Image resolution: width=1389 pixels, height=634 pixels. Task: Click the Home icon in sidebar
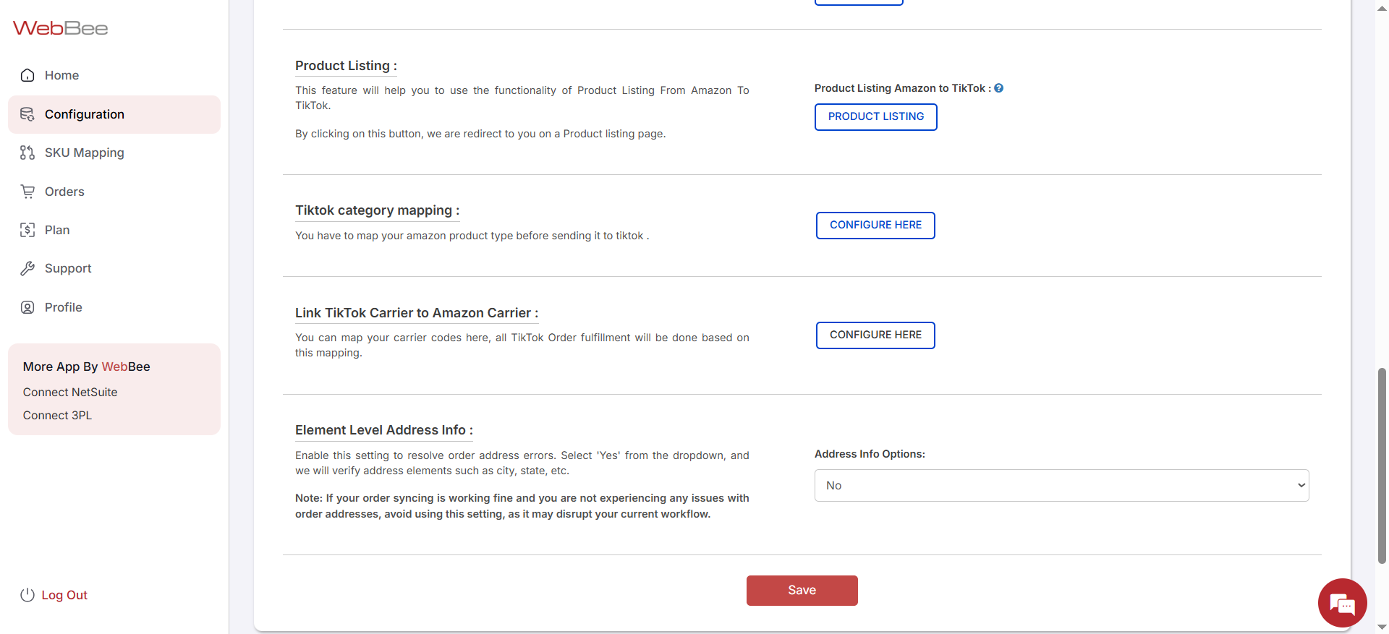click(x=27, y=75)
